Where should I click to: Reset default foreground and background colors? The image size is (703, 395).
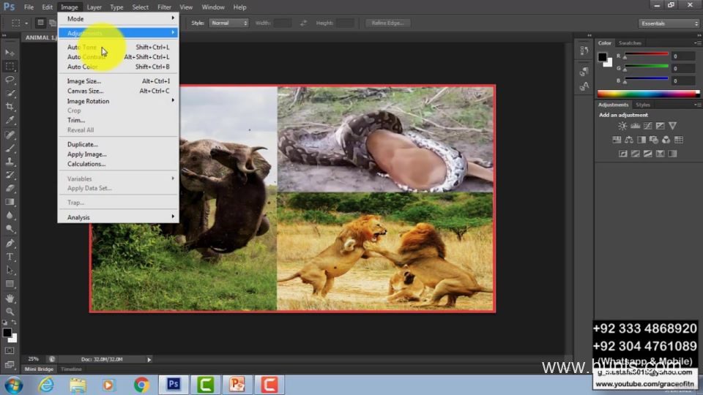tap(4, 322)
